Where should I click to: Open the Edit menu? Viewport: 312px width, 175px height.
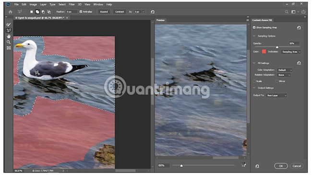pyautogui.click(x=24, y=4)
